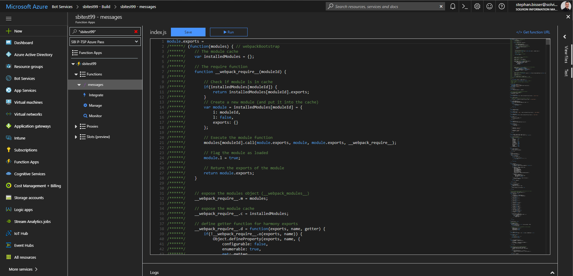Image resolution: width=573 pixels, height=276 pixels.
Task: Click the Event Hubs icon
Action: pyautogui.click(x=9, y=245)
